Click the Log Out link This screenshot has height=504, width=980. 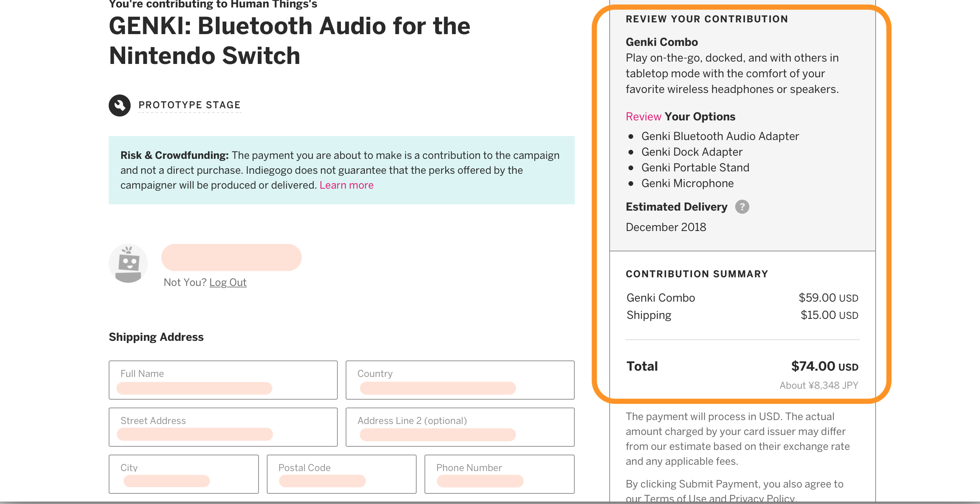tap(228, 282)
